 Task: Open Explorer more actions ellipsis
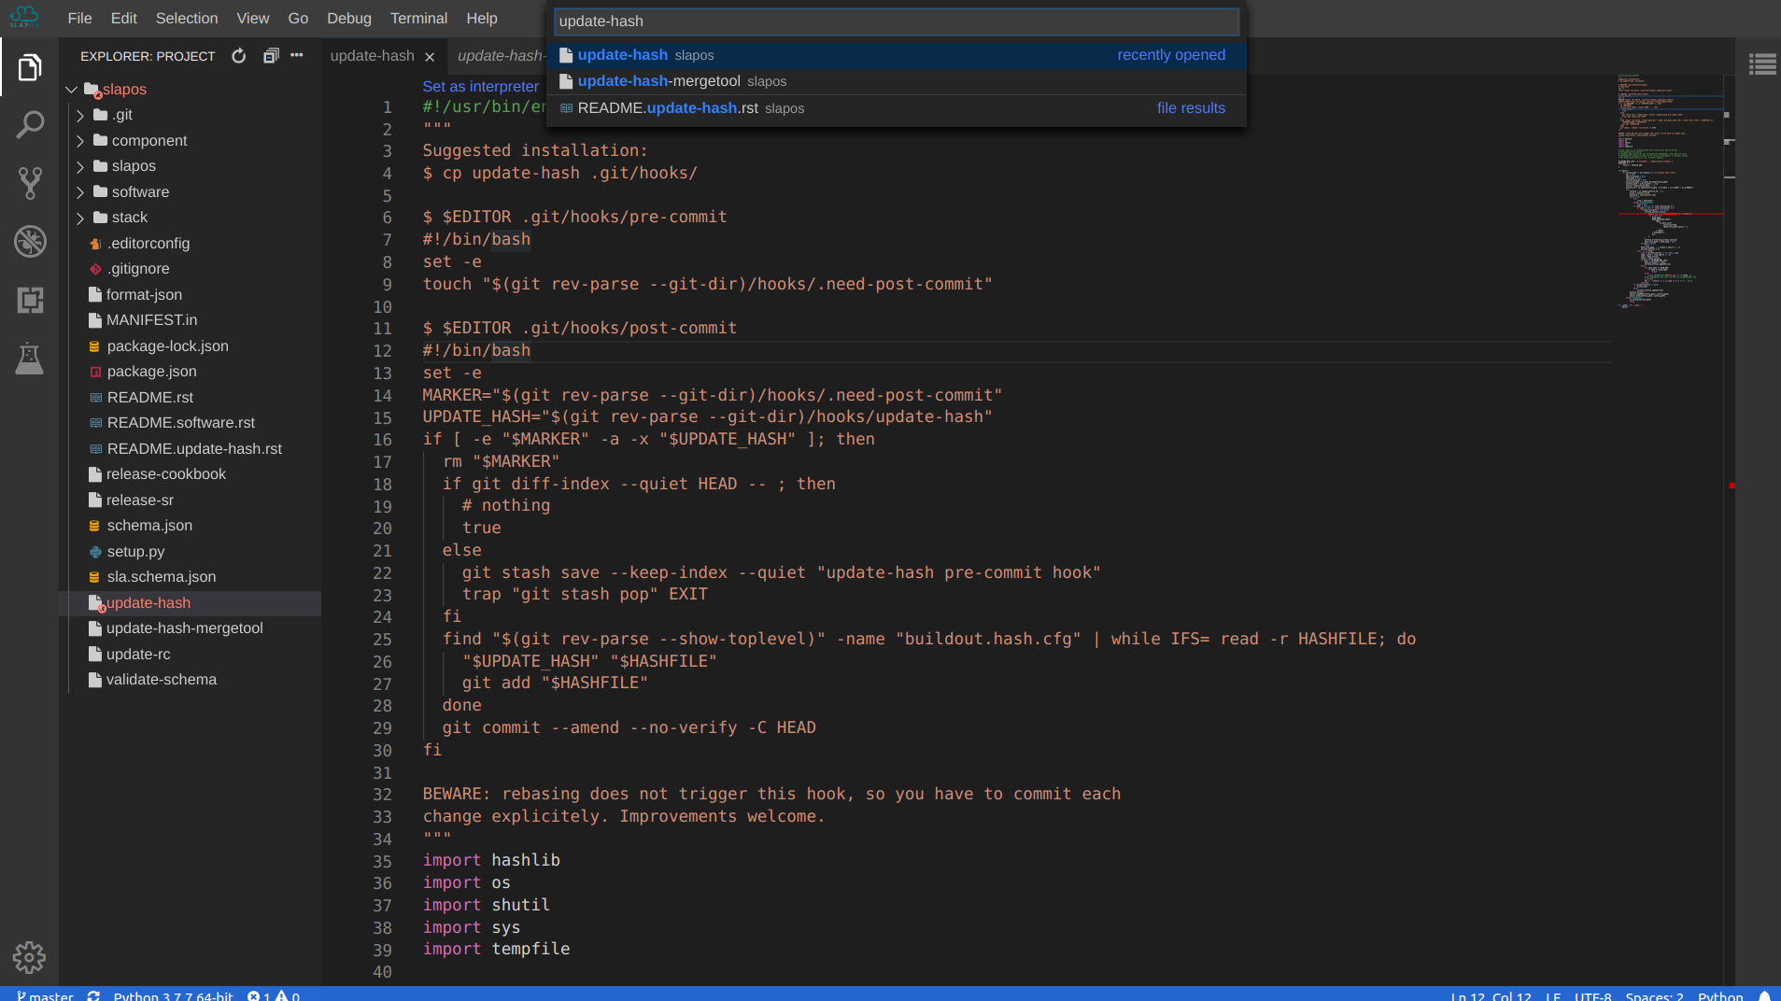click(297, 56)
